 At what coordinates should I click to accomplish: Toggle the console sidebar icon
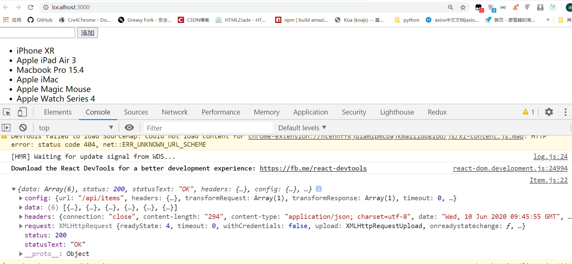click(6, 128)
